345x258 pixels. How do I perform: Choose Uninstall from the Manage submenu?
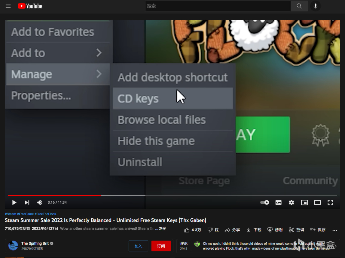(140, 162)
